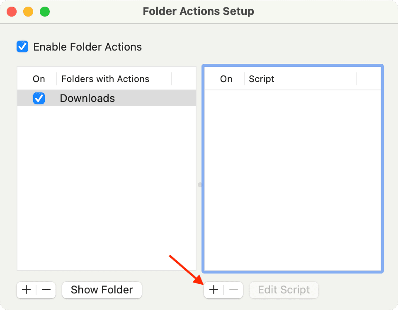Click the Downloads folder icon checkbox area
This screenshot has width=398, height=310.
coord(39,98)
